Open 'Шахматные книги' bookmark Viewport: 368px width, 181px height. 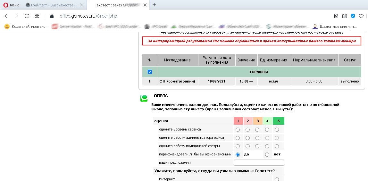click(x=335, y=27)
